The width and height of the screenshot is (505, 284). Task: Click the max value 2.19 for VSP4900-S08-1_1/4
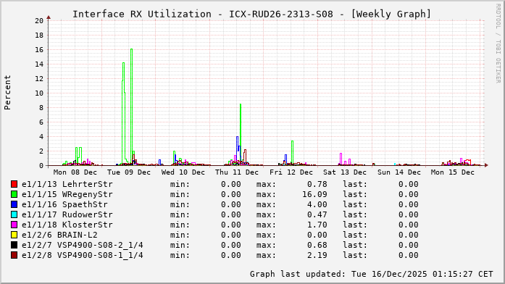317,255
